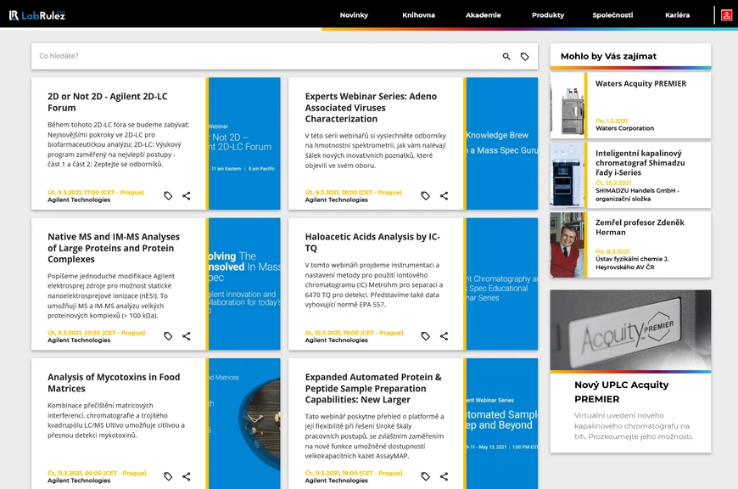Click date 'Čt, 11.3.2021, 06:00 (CET - Prague)'
Image resolution: width=738 pixels, height=489 pixels.
pos(97,473)
